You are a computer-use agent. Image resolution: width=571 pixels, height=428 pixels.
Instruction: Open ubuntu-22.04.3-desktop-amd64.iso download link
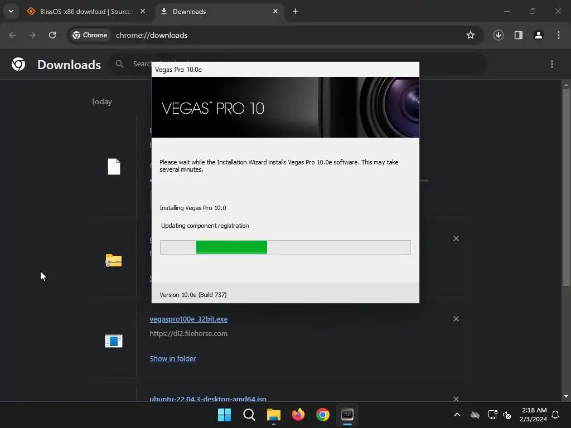click(x=208, y=398)
